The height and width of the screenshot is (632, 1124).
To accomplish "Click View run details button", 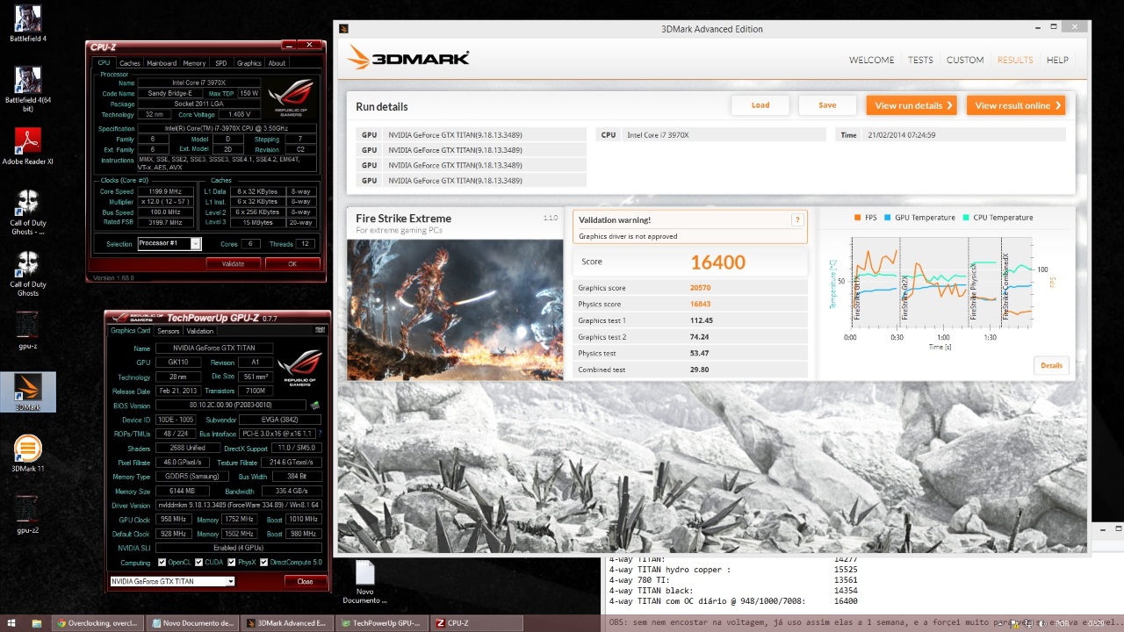I will click(x=911, y=105).
